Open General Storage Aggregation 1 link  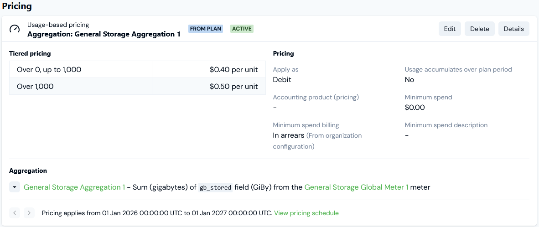74,187
